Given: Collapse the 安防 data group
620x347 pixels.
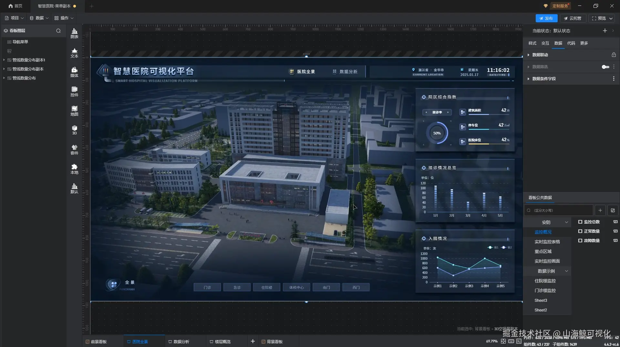Looking at the screenshot, I should [566, 222].
